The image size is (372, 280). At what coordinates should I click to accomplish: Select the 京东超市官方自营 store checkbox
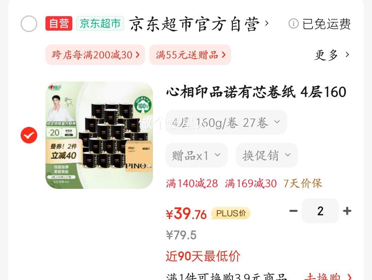(x=29, y=24)
